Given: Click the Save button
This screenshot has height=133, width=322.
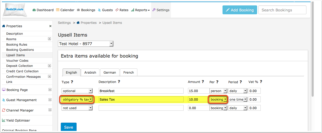Looking at the screenshot, I should tap(69, 127).
